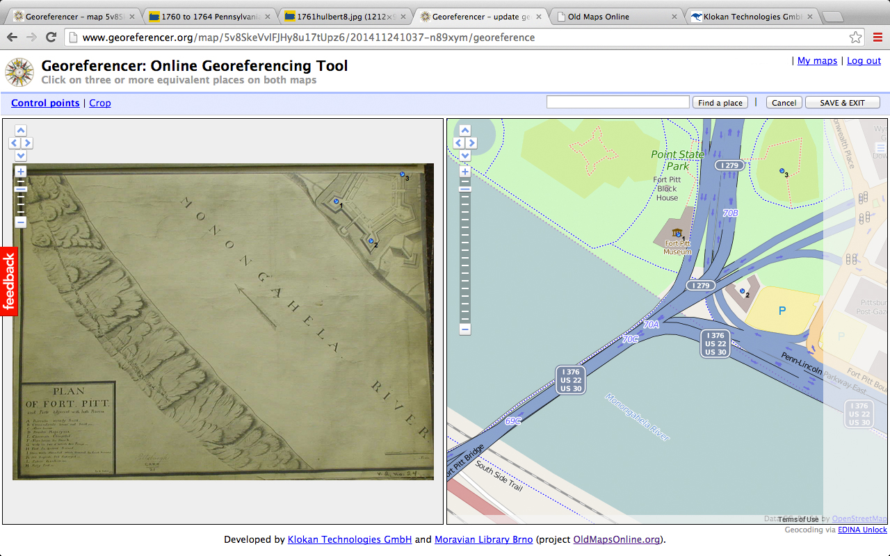Pan the old map upward
This screenshot has width=890, height=556.
tap(21, 130)
